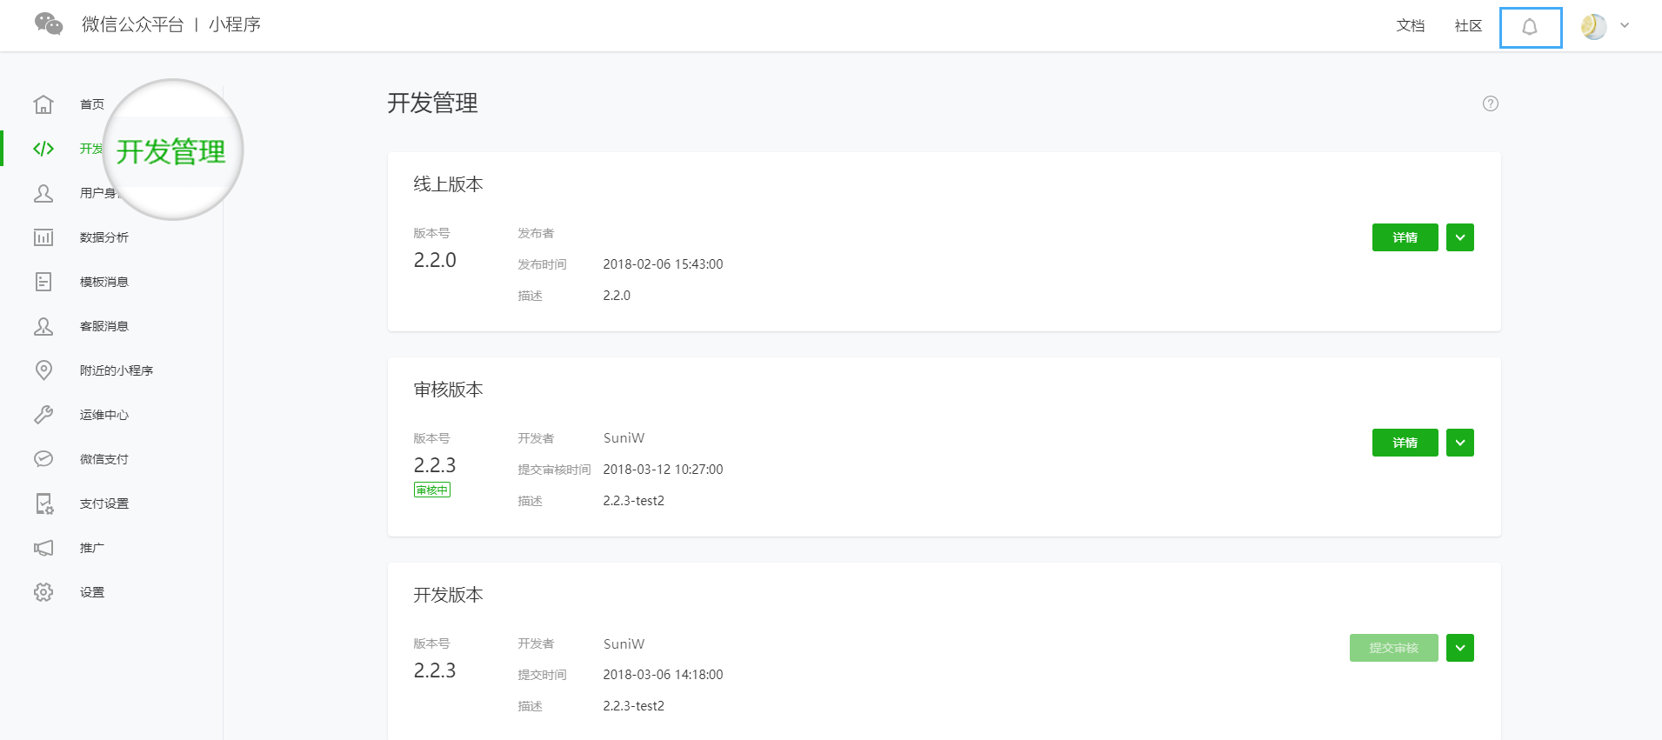Expand dropdown next to online version details
Image resolution: width=1662 pixels, height=740 pixels.
1460,237
